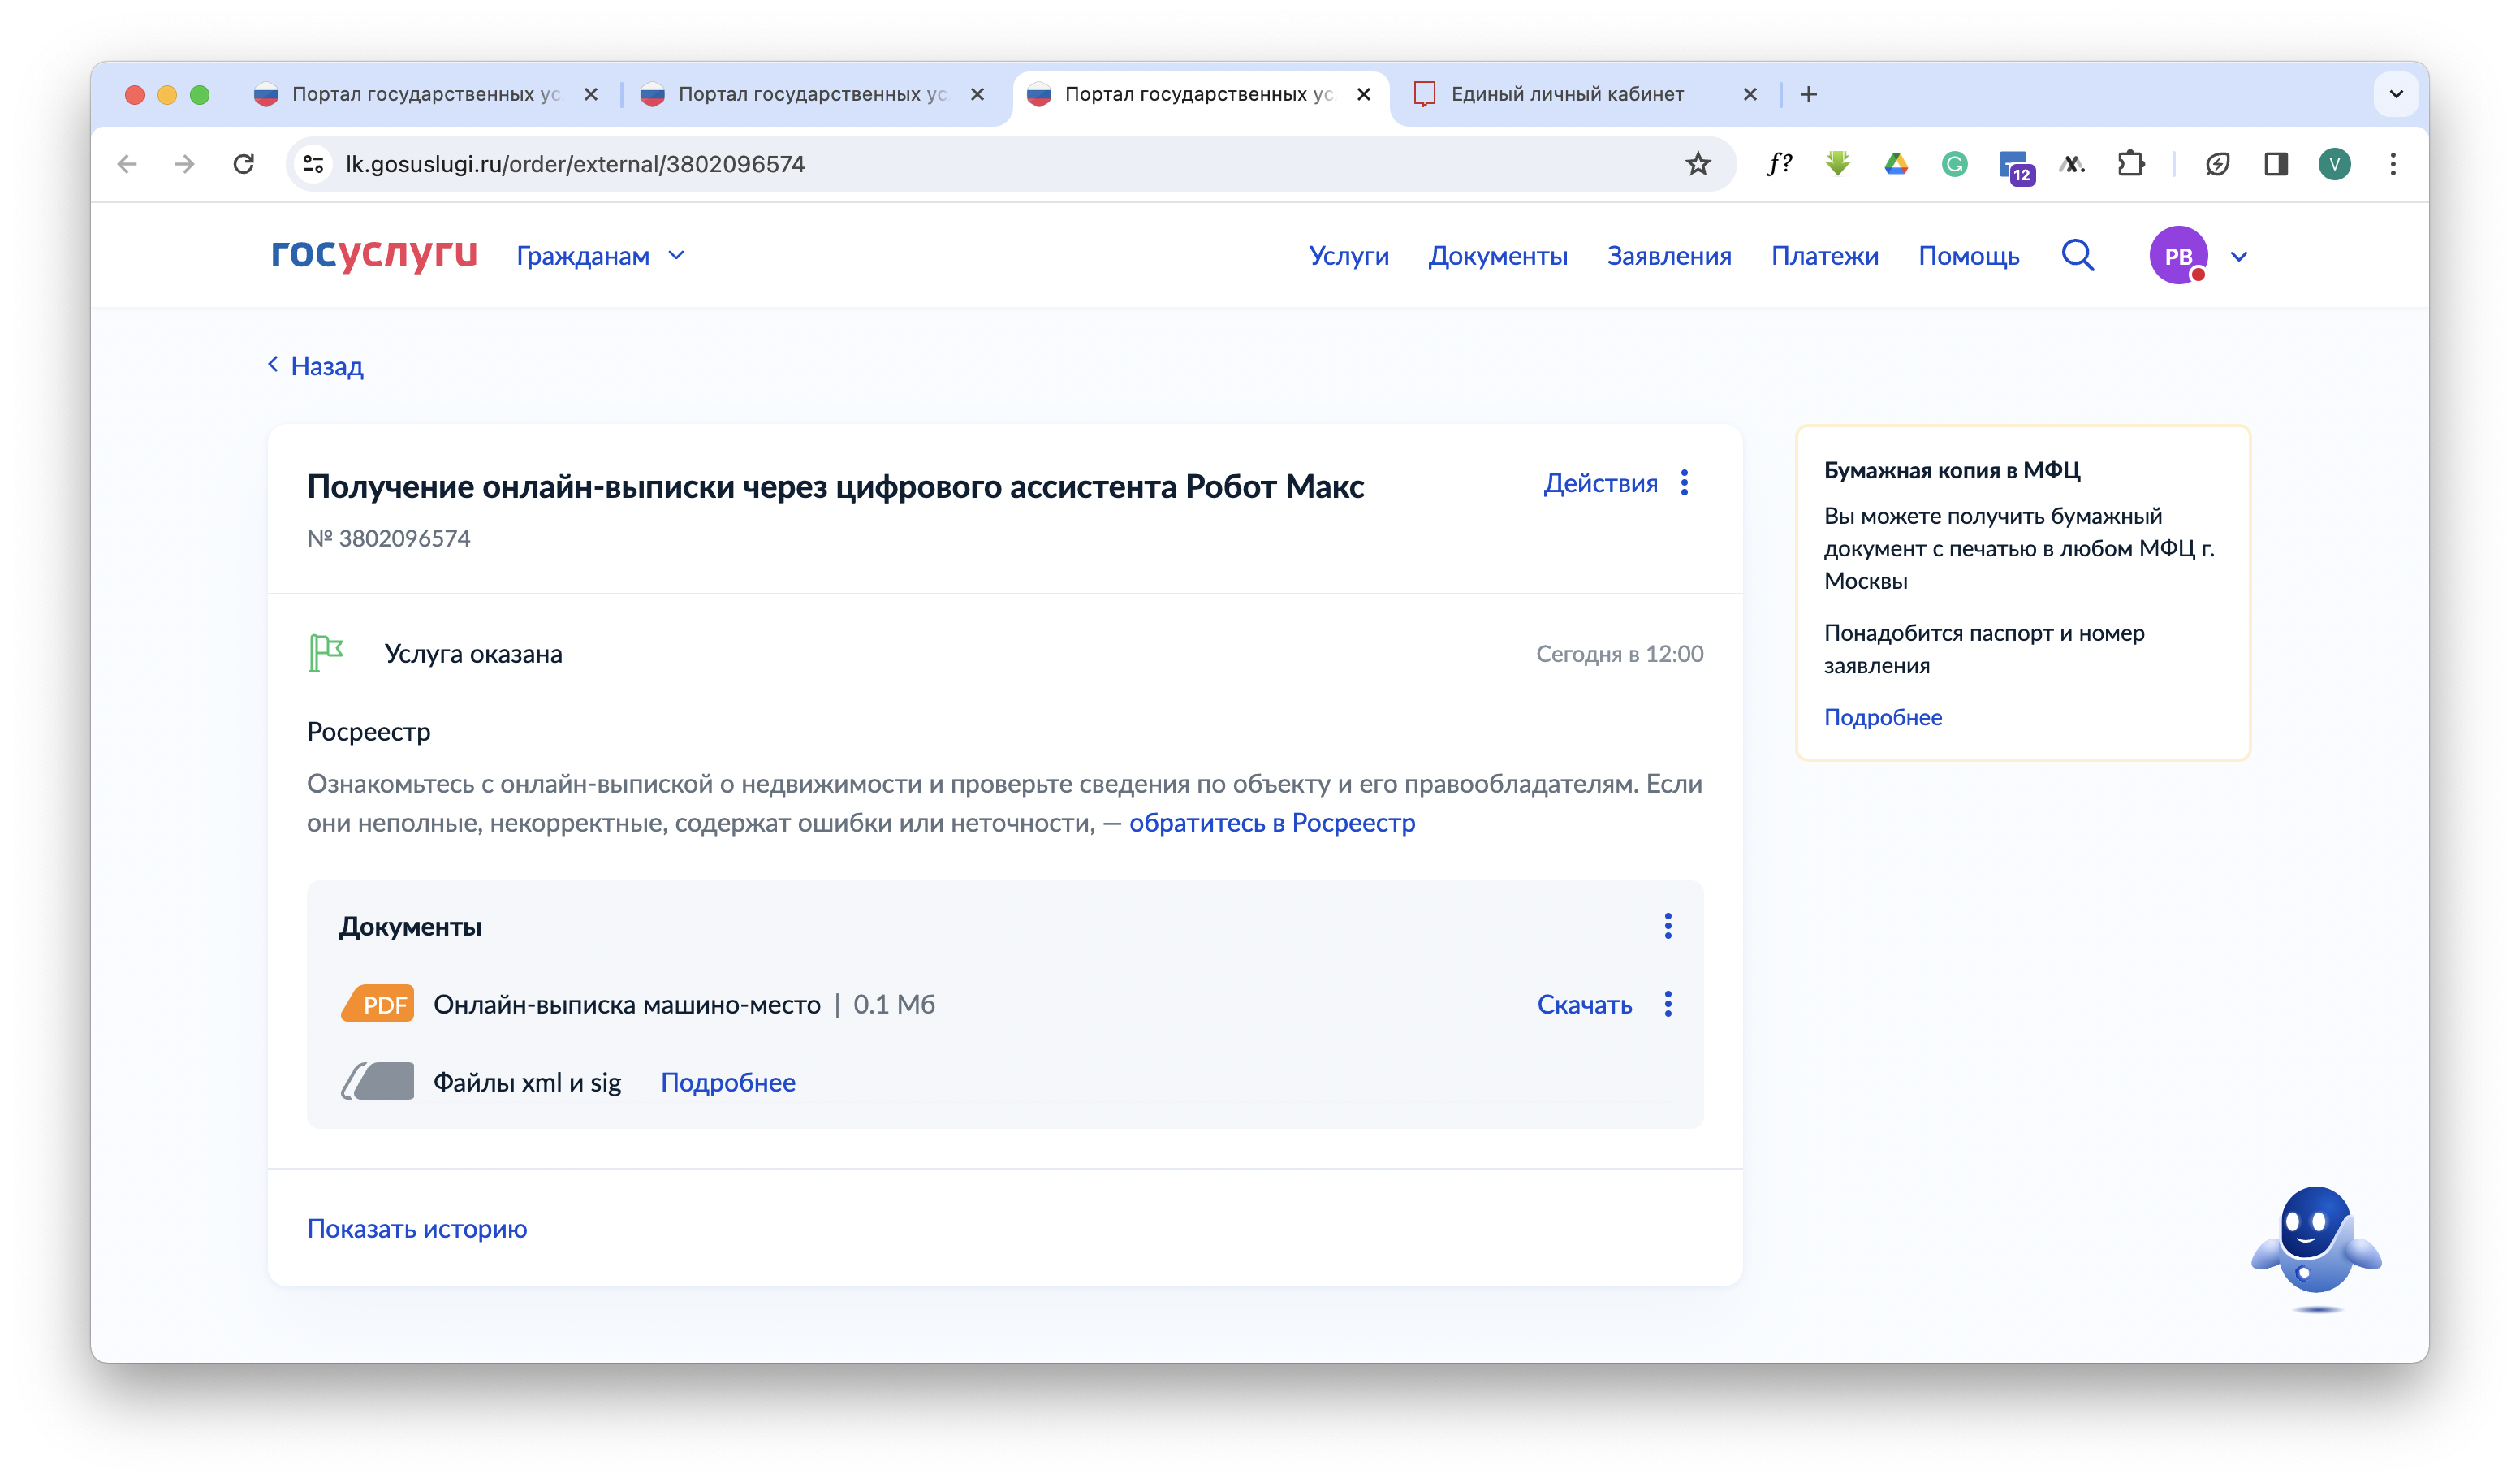This screenshot has height=1483, width=2520.
Task: Follow the обратитесь в Росреестр link
Action: point(1272,823)
